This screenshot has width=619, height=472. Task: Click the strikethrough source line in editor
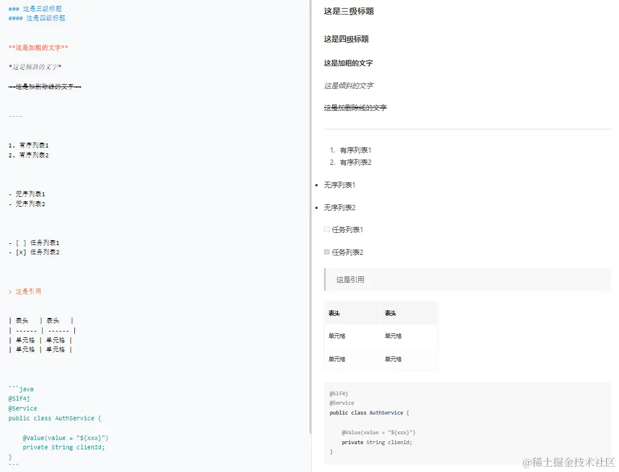coord(45,87)
